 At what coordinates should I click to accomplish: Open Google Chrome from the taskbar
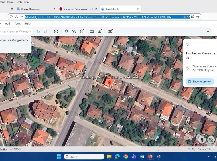pos(125,156)
